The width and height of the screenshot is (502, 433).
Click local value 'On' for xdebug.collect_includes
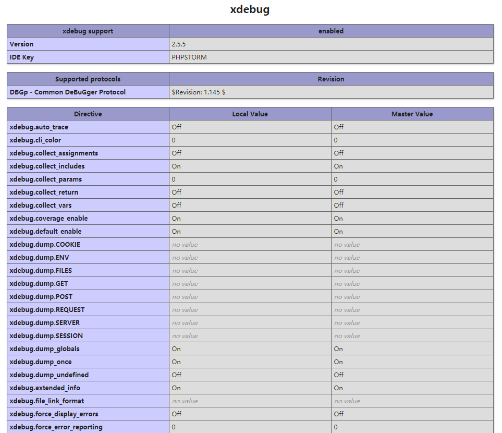pos(176,166)
